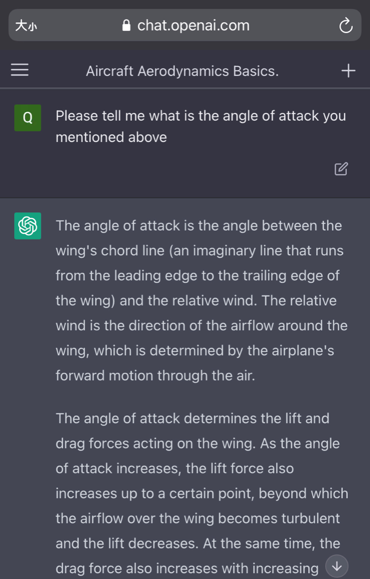Viewport: 370px width, 579px height.
Task: Tap the user's angle of attack question text
Action: (x=201, y=126)
